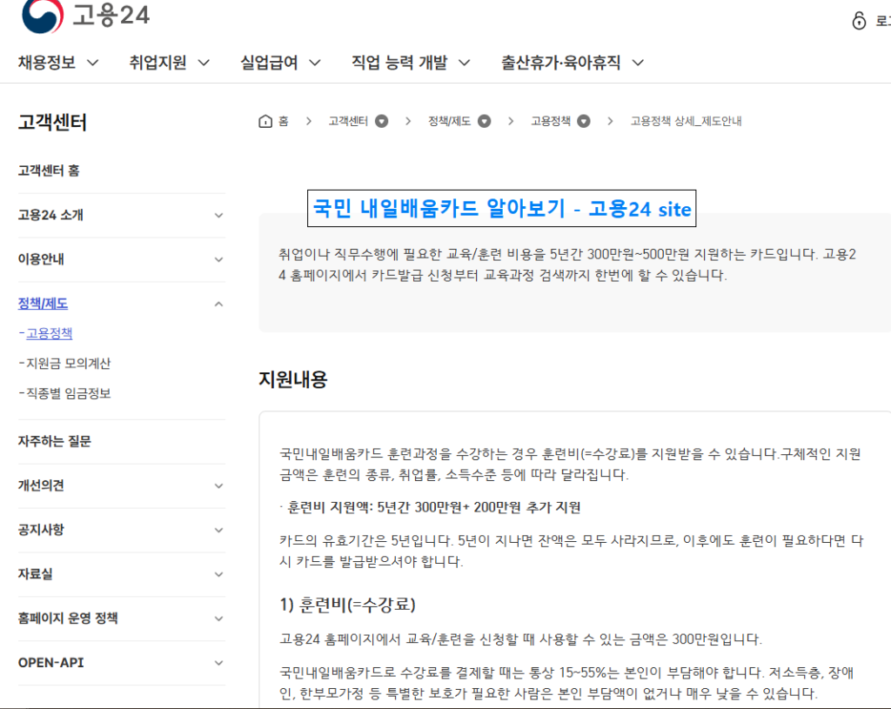Open the 직종별 임금정보 submenu link
This screenshot has width=891, height=709.
click(x=68, y=393)
